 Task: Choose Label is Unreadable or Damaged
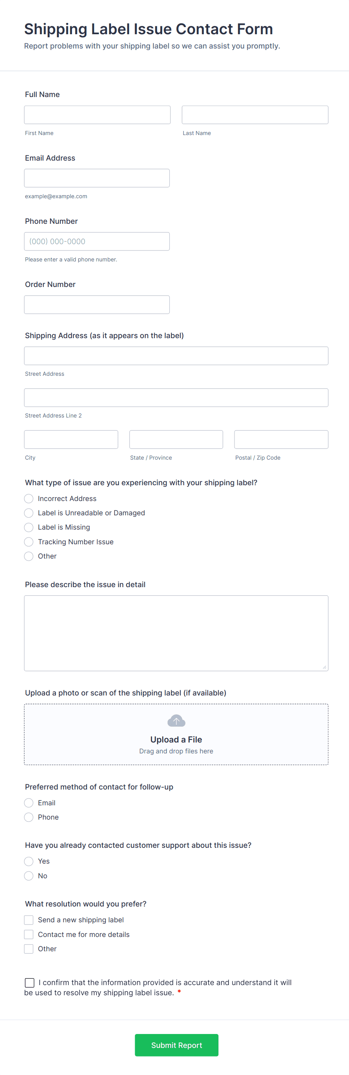[x=28, y=513]
